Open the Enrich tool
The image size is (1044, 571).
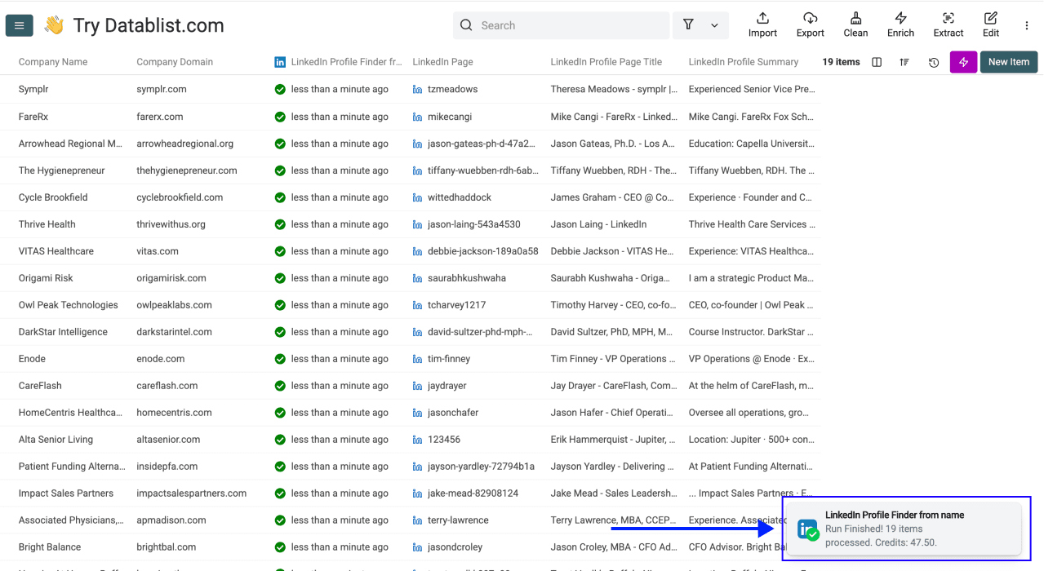tap(900, 24)
